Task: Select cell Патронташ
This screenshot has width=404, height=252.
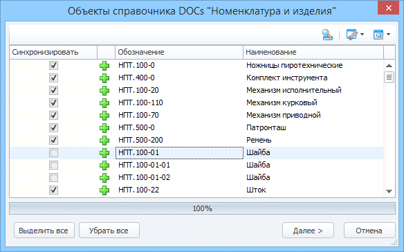Action: point(313,127)
